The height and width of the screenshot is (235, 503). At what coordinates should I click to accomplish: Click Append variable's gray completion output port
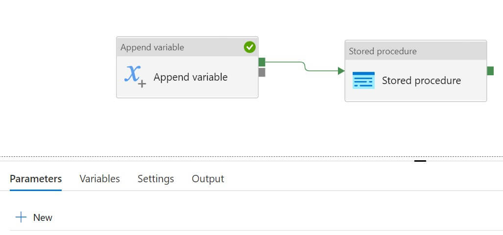point(262,72)
